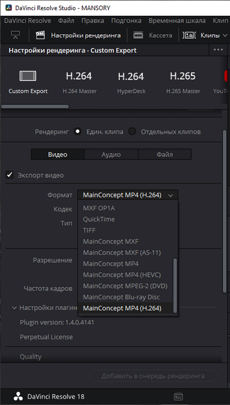Switch to the Аудио tab
230x405 pixels.
coord(111,154)
